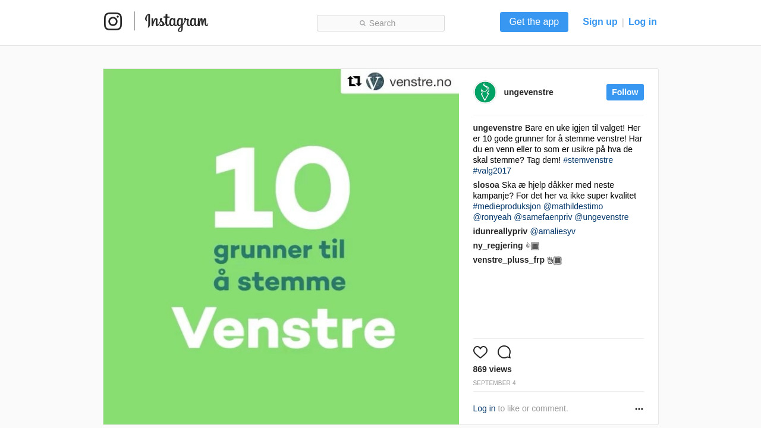Viewport: 761px width, 428px height.
Task: Visit the slosoa commenter profile
Action: (x=486, y=185)
